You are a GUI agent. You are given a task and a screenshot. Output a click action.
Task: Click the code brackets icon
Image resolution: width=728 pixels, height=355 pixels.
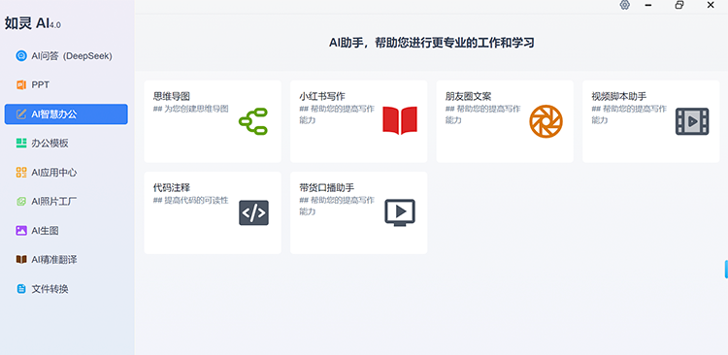[x=253, y=213]
